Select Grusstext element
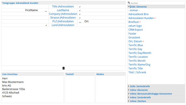This screenshot has height=105, width=186. point(134,37)
